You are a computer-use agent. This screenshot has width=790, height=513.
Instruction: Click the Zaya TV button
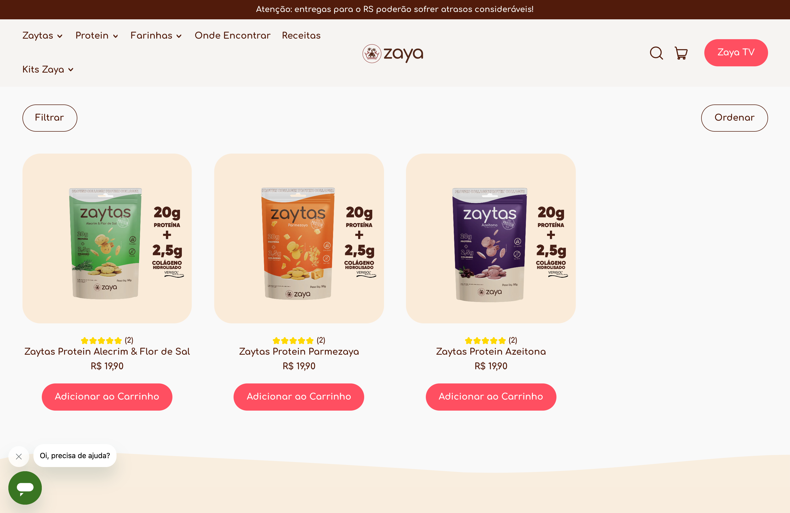tap(736, 53)
